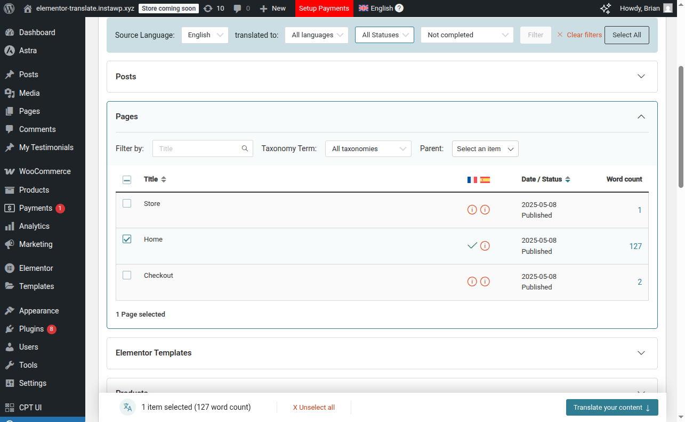Click Spanish status icon for Home row
The width and height of the screenshot is (685, 422).
pos(485,246)
